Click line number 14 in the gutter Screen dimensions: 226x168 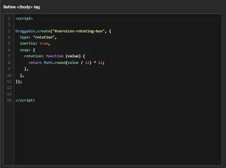[x=9, y=100]
